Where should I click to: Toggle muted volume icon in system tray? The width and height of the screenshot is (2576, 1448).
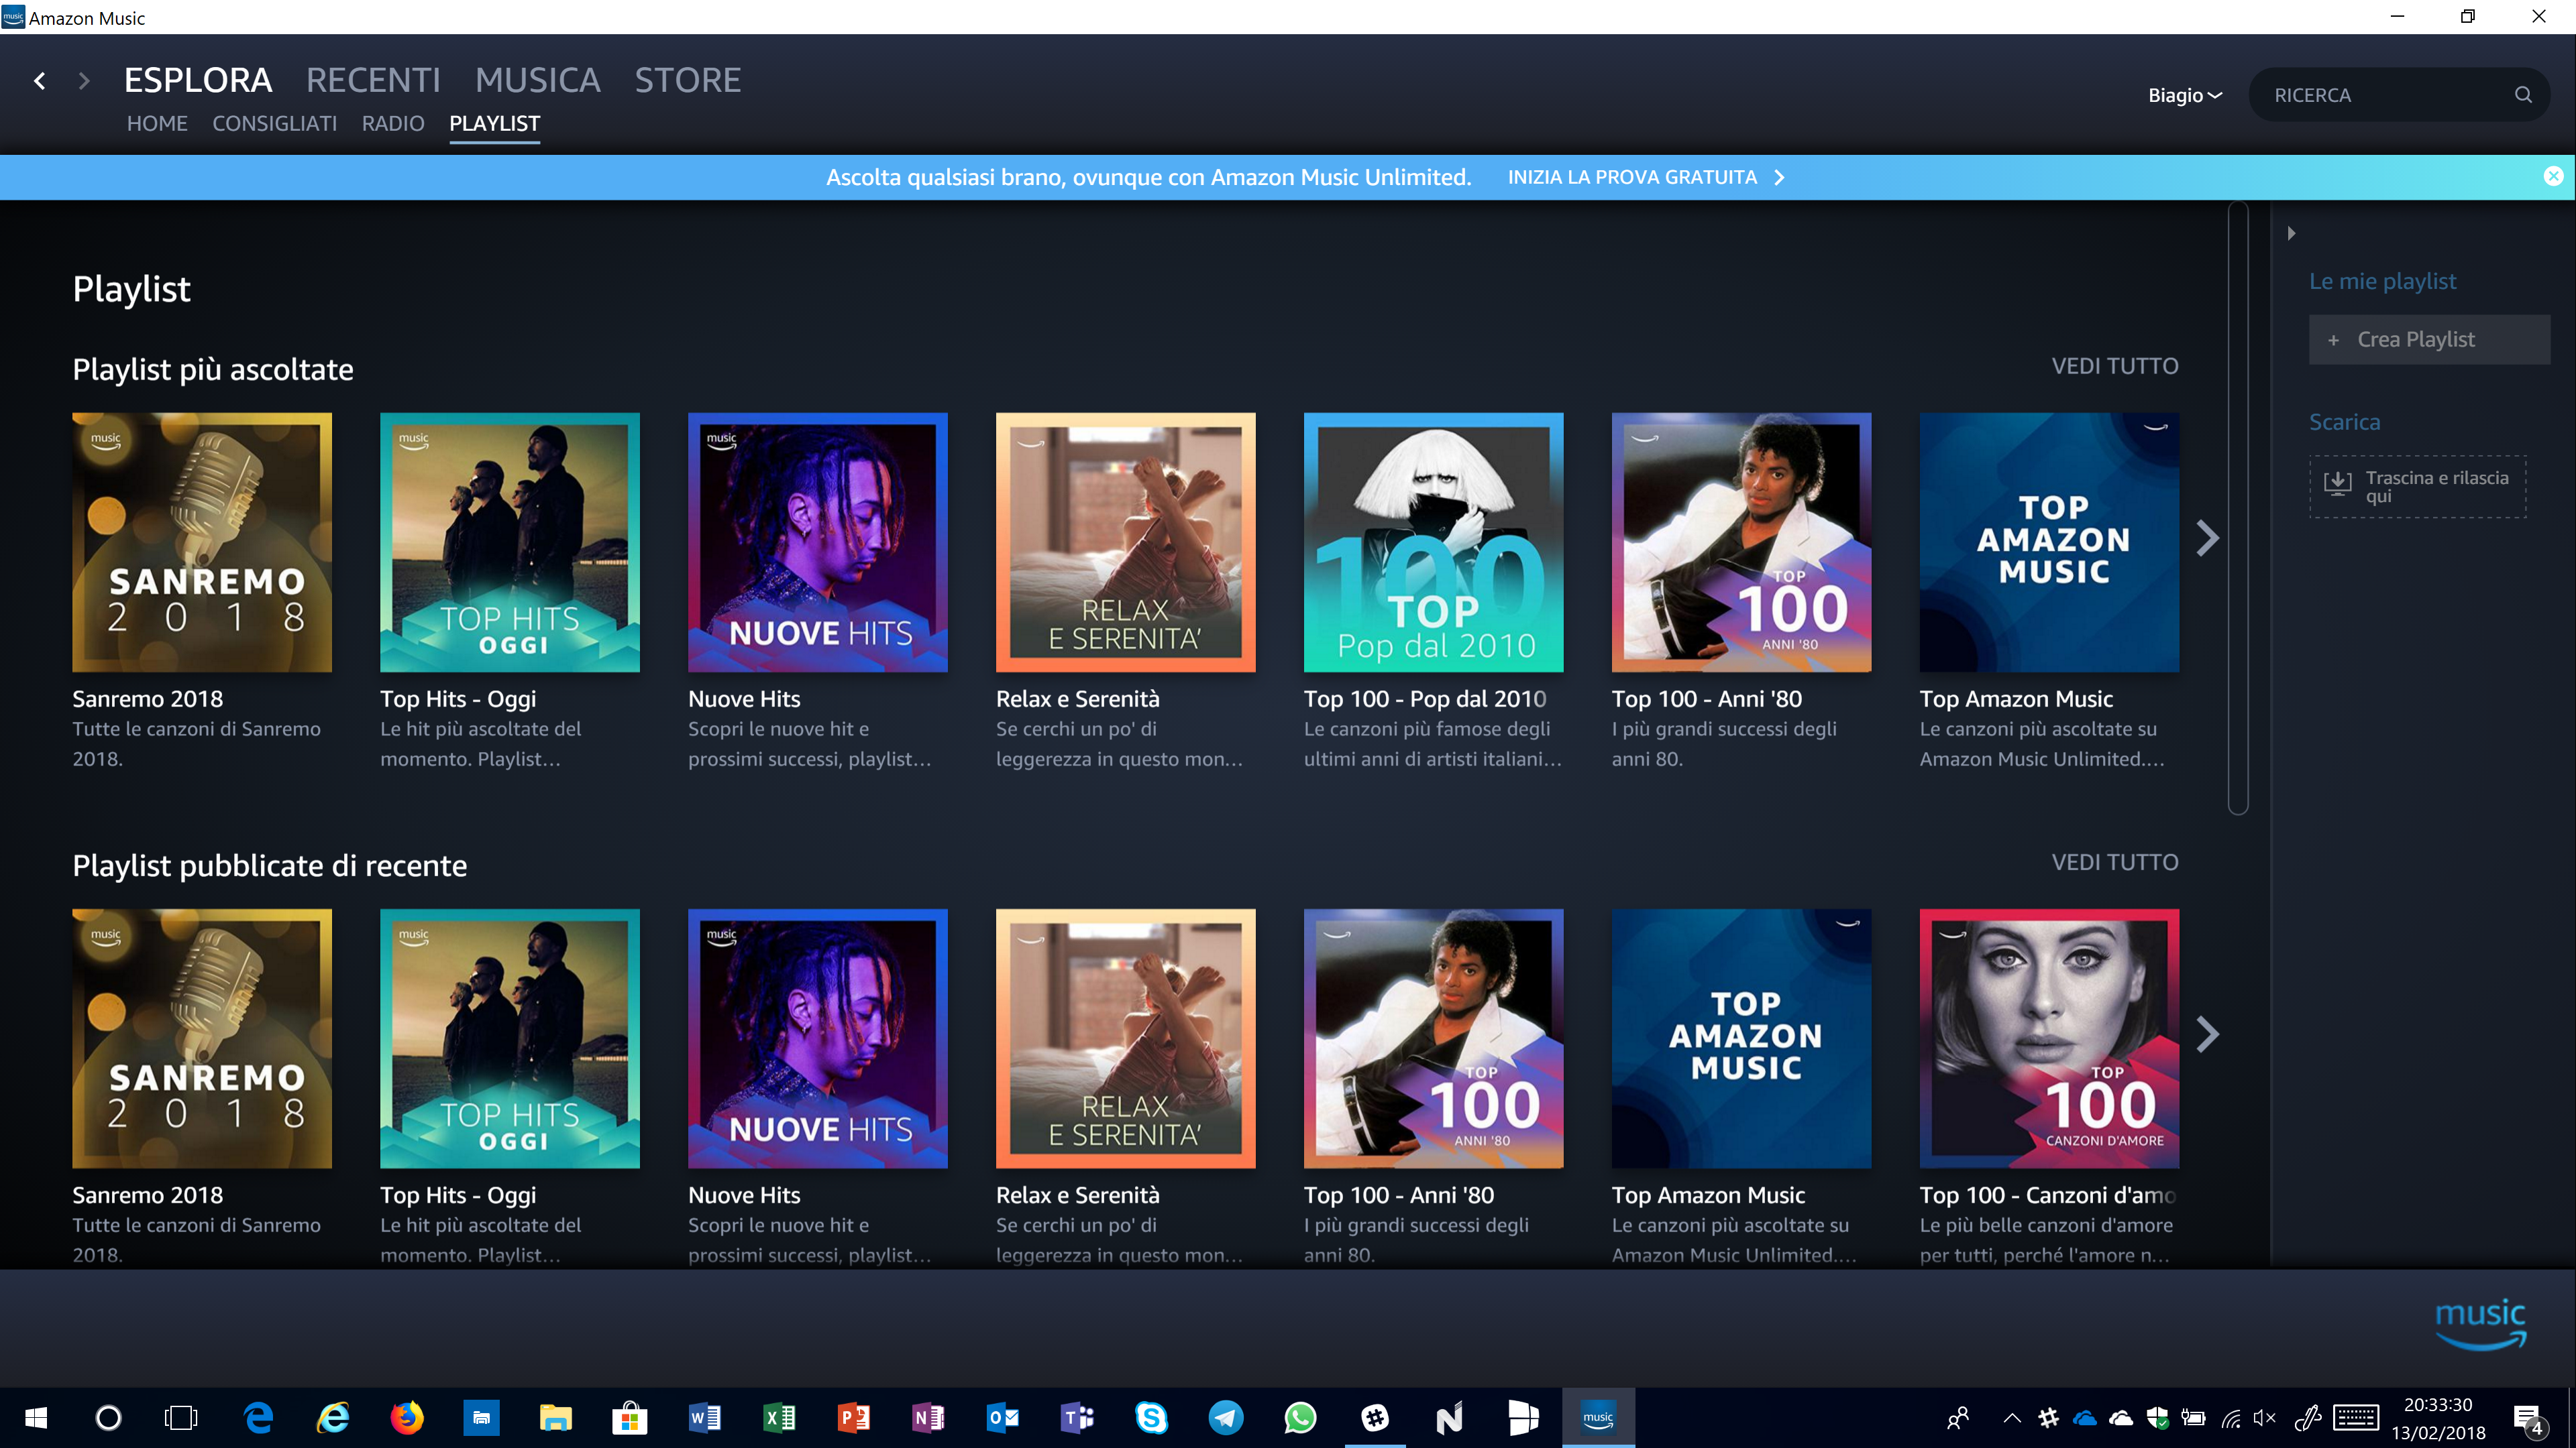point(2265,1417)
